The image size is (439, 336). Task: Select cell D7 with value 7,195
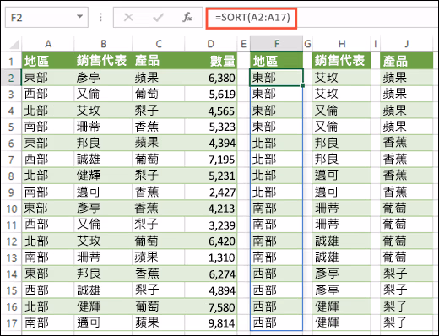(211, 160)
